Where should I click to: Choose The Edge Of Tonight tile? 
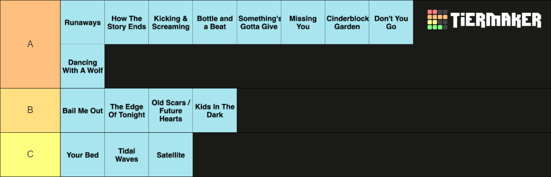pos(127,110)
